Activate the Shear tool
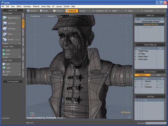Screen dimensions: 168x126 (x=12, y=34)
